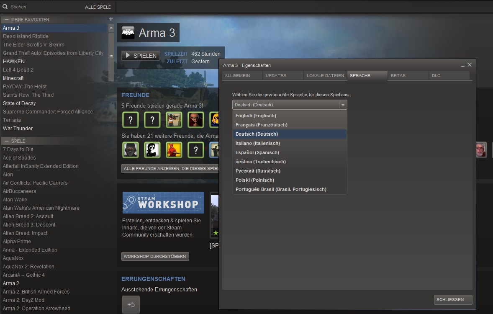This screenshot has height=314, width=493.
Task: Click the play triangle on Spielen button
Action: 128,55
